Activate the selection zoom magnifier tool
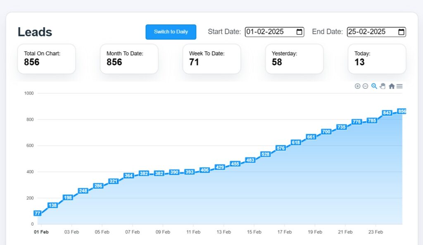423x245 pixels. [374, 86]
